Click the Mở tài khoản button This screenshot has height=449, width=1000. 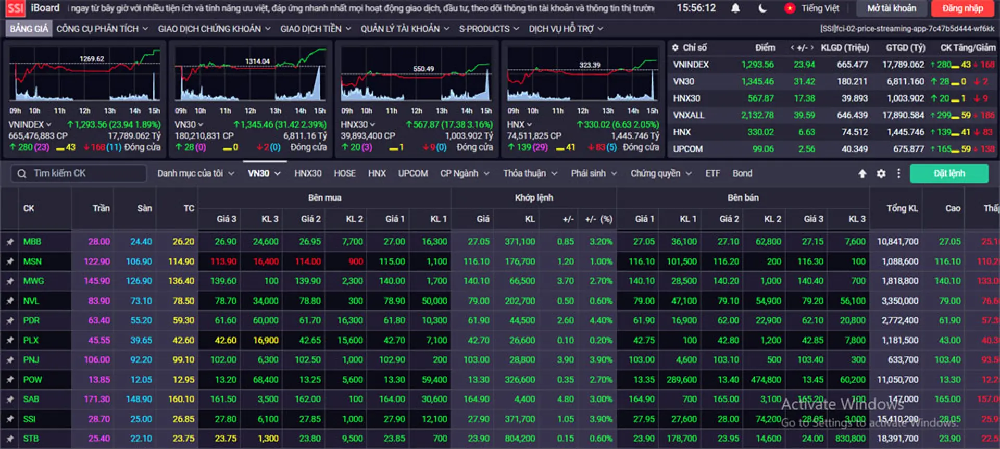[892, 8]
